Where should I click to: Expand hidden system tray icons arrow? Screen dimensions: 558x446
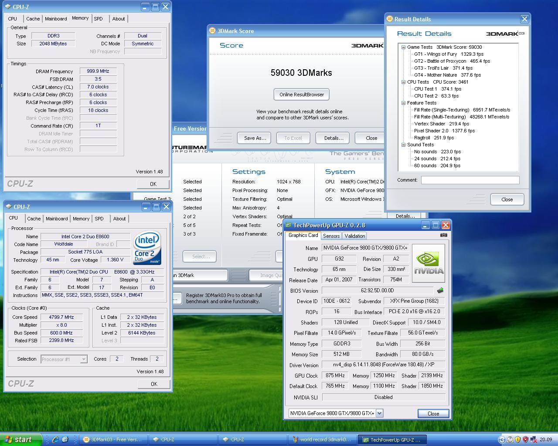501,439
